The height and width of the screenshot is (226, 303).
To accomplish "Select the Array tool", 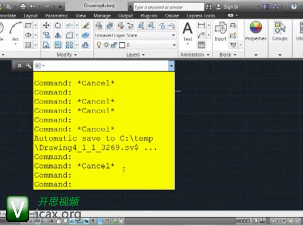I will tap(70, 45).
